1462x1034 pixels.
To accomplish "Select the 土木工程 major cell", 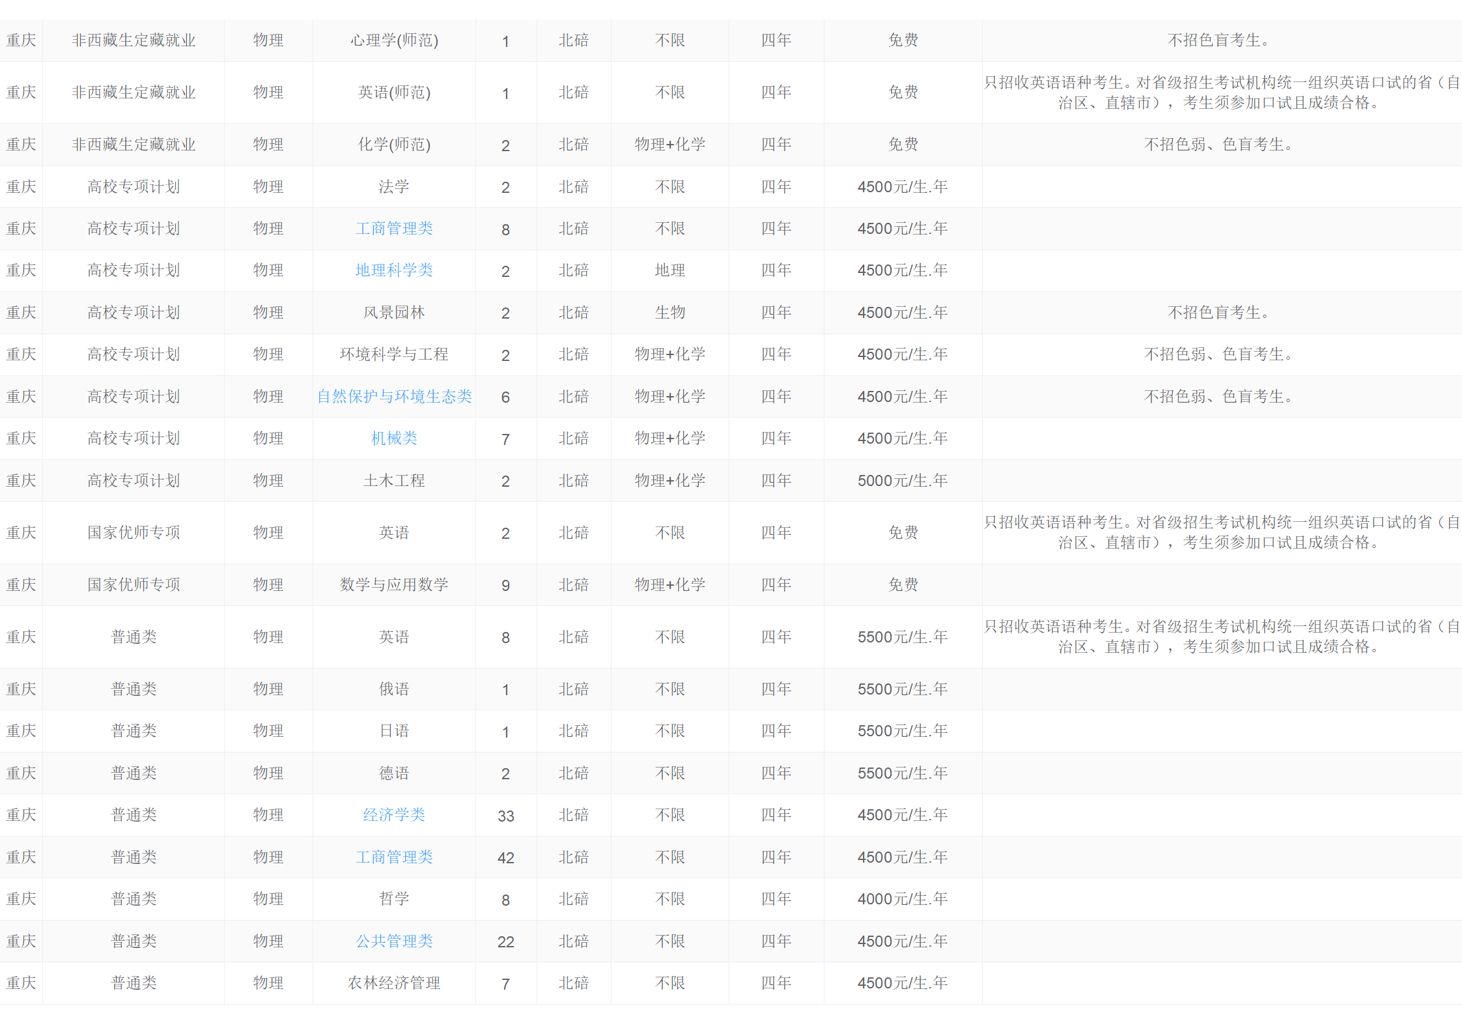I will 394,481.
